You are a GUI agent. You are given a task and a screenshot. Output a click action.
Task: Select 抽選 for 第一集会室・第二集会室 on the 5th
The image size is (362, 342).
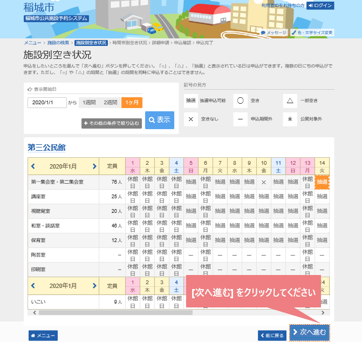191,182
